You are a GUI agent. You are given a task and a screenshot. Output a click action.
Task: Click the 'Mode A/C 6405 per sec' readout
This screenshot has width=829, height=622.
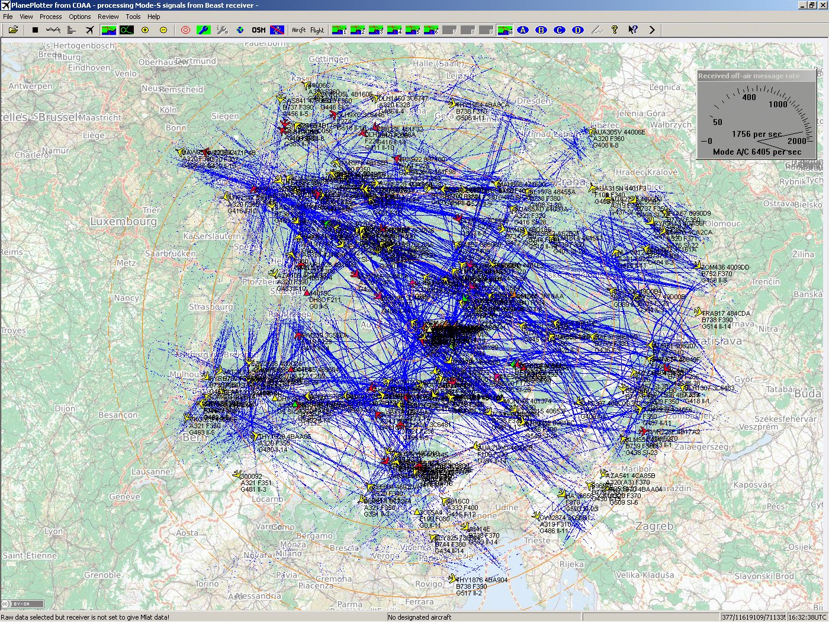[x=757, y=152]
